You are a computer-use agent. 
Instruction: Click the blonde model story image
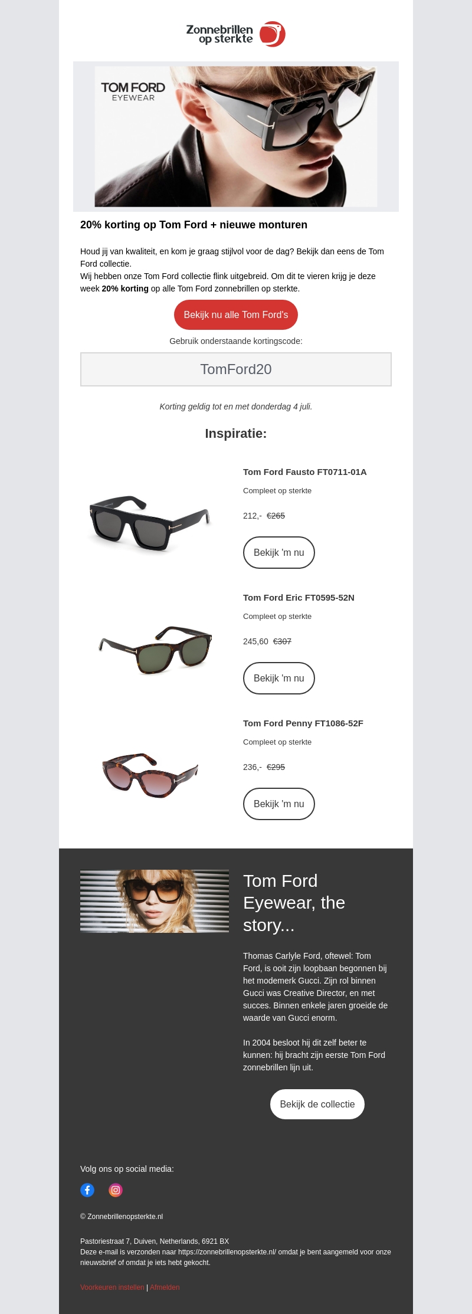coord(155,901)
